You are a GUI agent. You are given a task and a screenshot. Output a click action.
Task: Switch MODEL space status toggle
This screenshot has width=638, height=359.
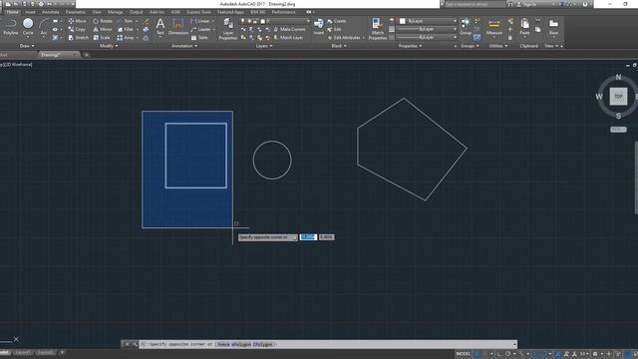pyautogui.click(x=463, y=354)
